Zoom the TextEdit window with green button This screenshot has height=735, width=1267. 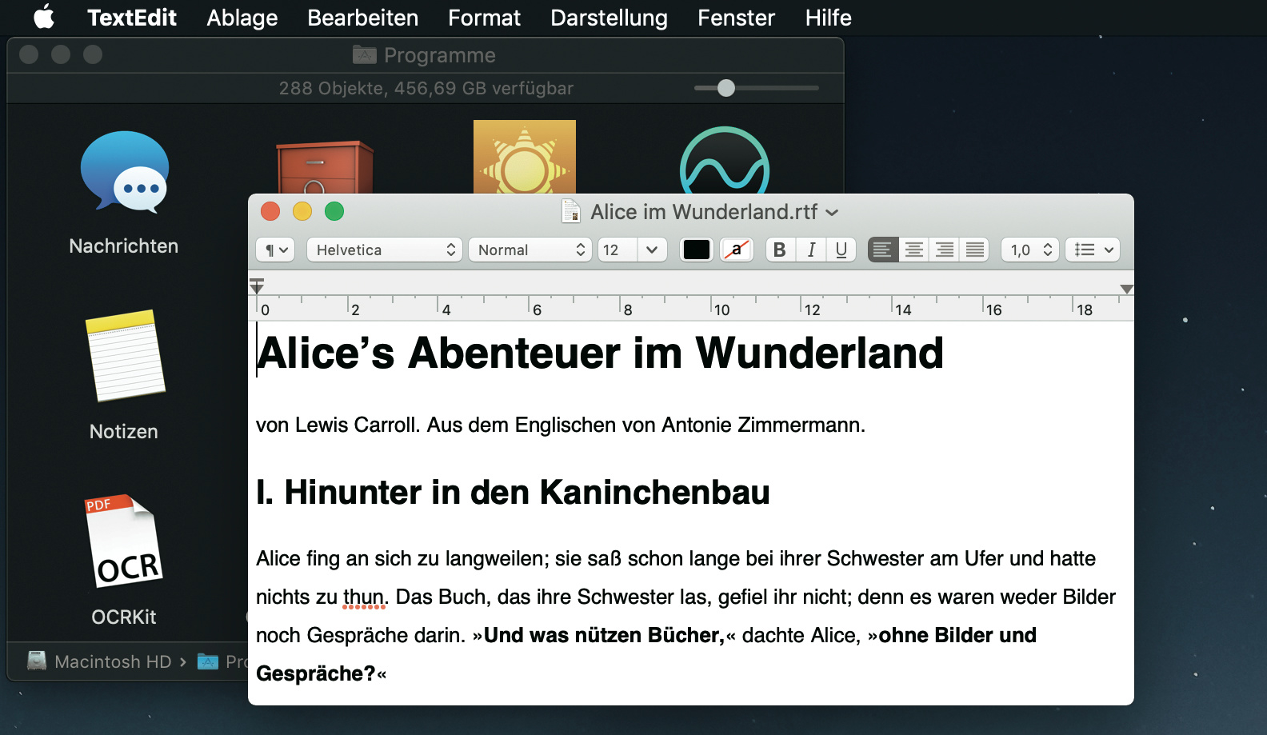[334, 211]
